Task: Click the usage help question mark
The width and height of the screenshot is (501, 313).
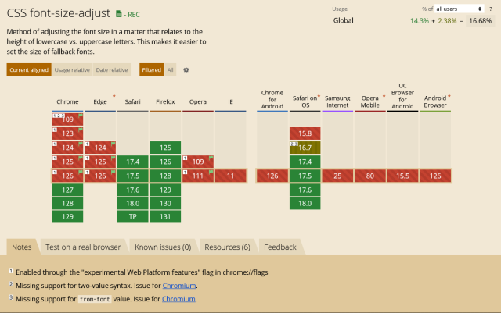Action: tap(490, 8)
